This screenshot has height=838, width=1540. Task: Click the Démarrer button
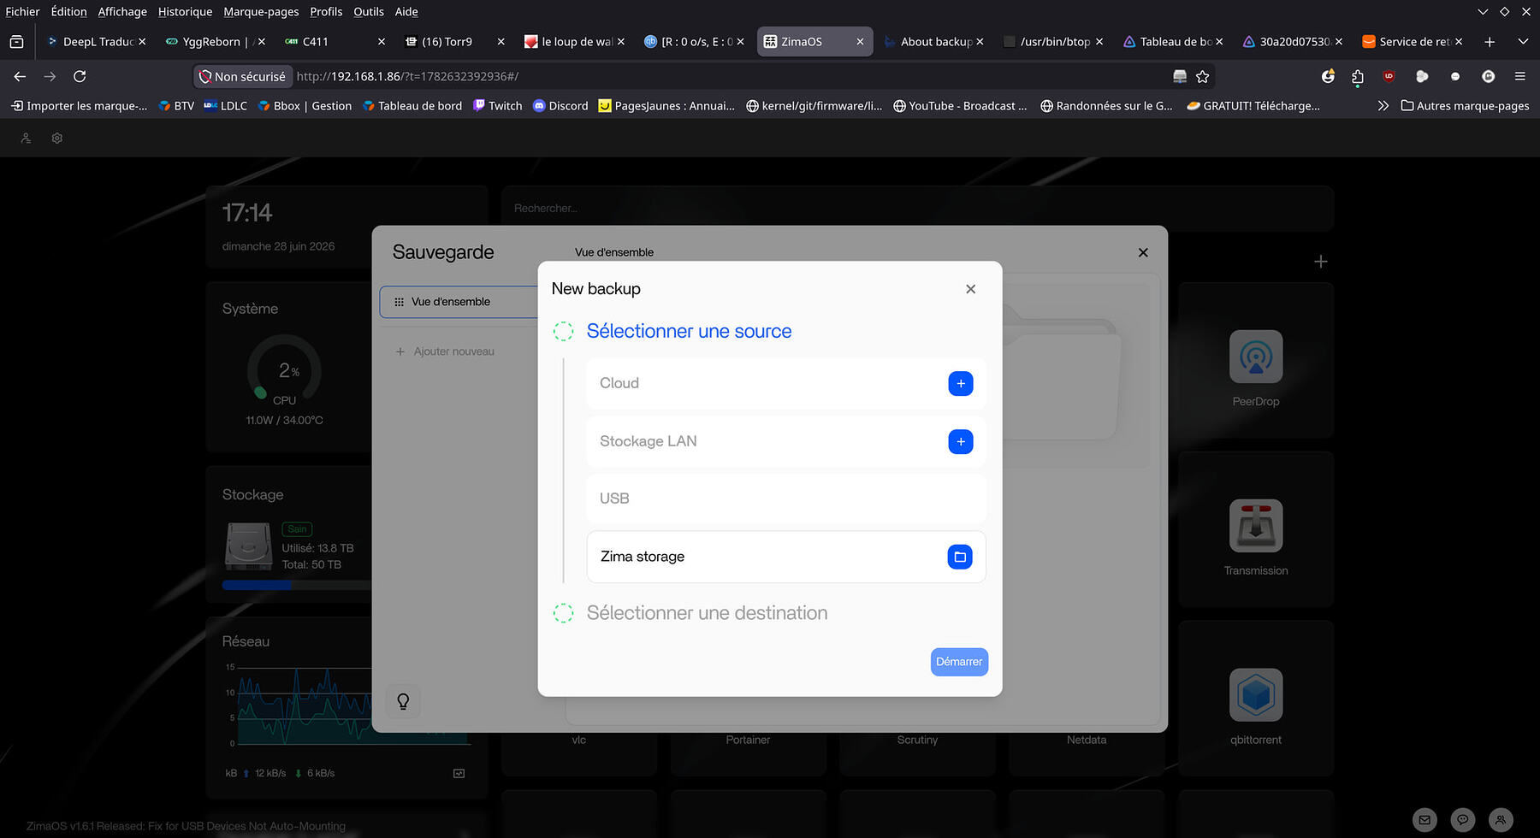tap(959, 662)
